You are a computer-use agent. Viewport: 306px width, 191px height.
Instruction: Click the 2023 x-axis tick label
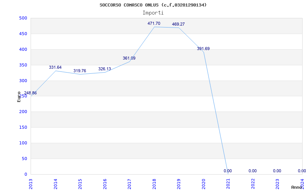click(278, 184)
